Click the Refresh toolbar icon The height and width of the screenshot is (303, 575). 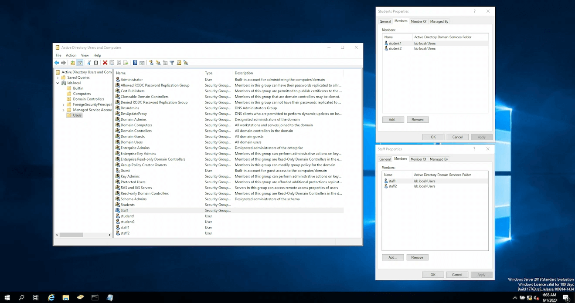pyautogui.click(x=119, y=63)
